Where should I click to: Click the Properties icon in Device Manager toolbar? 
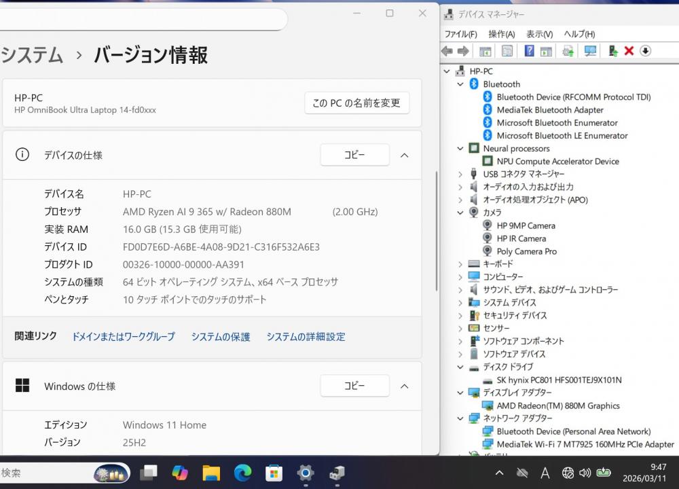click(x=507, y=51)
